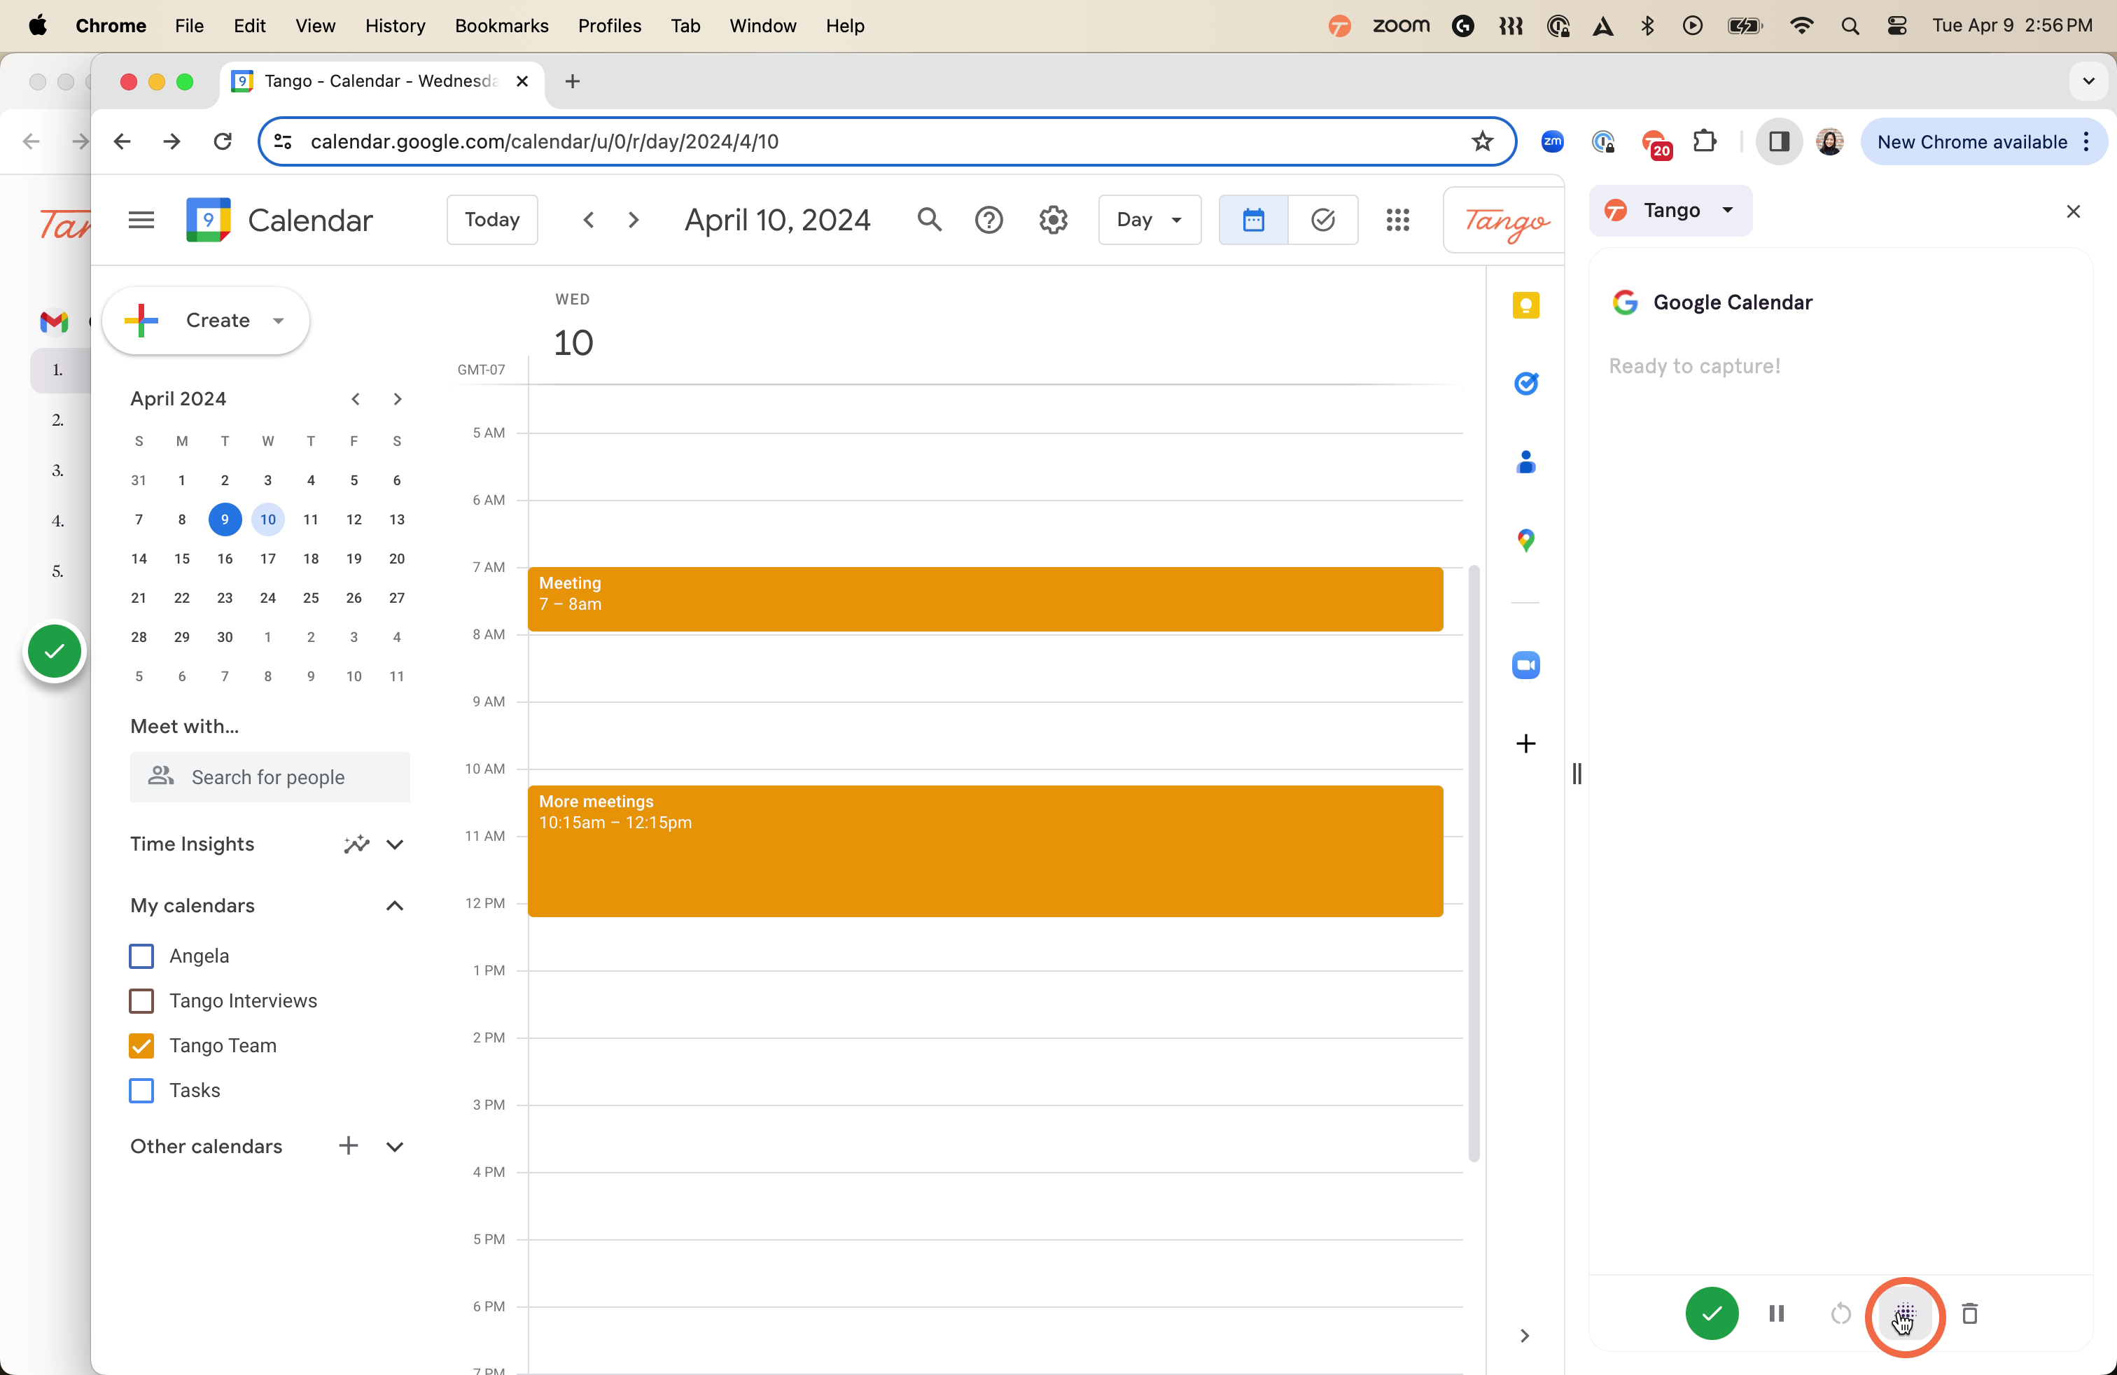
Task: Open the Zoom add-on in side panel
Action: click(1525, 665)
